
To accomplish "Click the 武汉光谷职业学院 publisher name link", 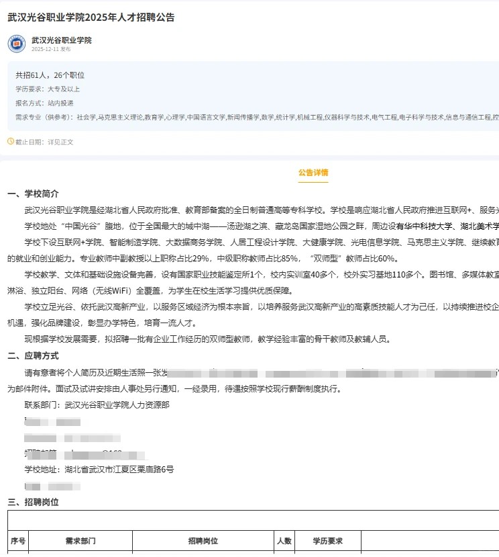I will (61, 40).
